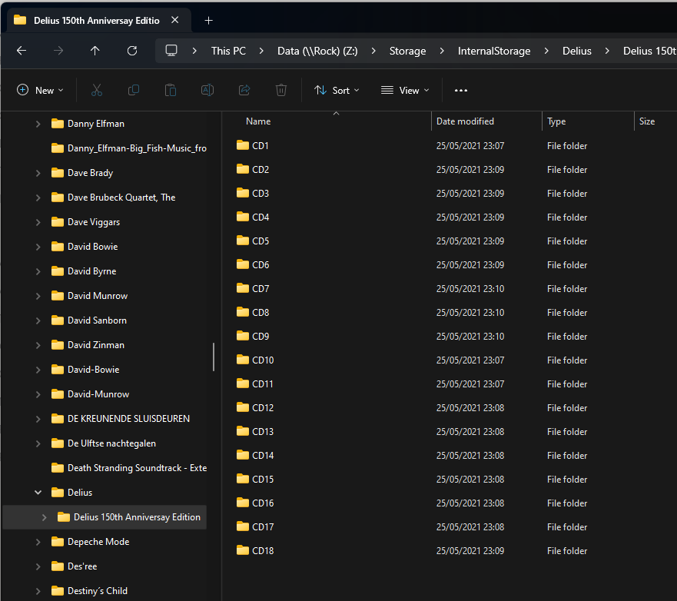Click the David Zinman folder icon in tree
Screen dimensions: 677x601
tap(58, 345)
